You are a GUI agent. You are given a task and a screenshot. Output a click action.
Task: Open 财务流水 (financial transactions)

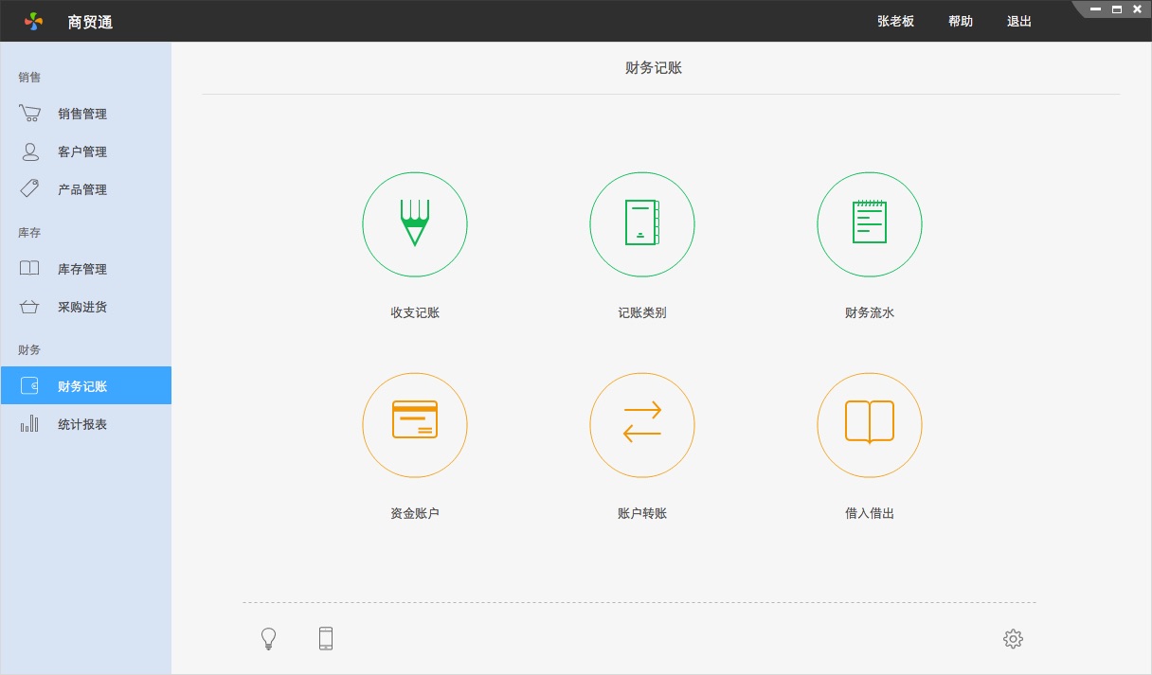870,224
